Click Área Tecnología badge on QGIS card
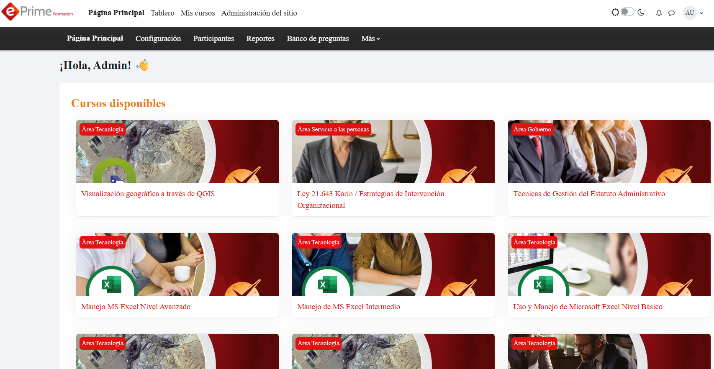714x369 pixels. click(x=103, y=129)
